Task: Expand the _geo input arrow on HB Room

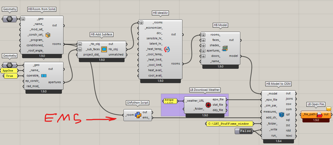Action: click(23, 19)
